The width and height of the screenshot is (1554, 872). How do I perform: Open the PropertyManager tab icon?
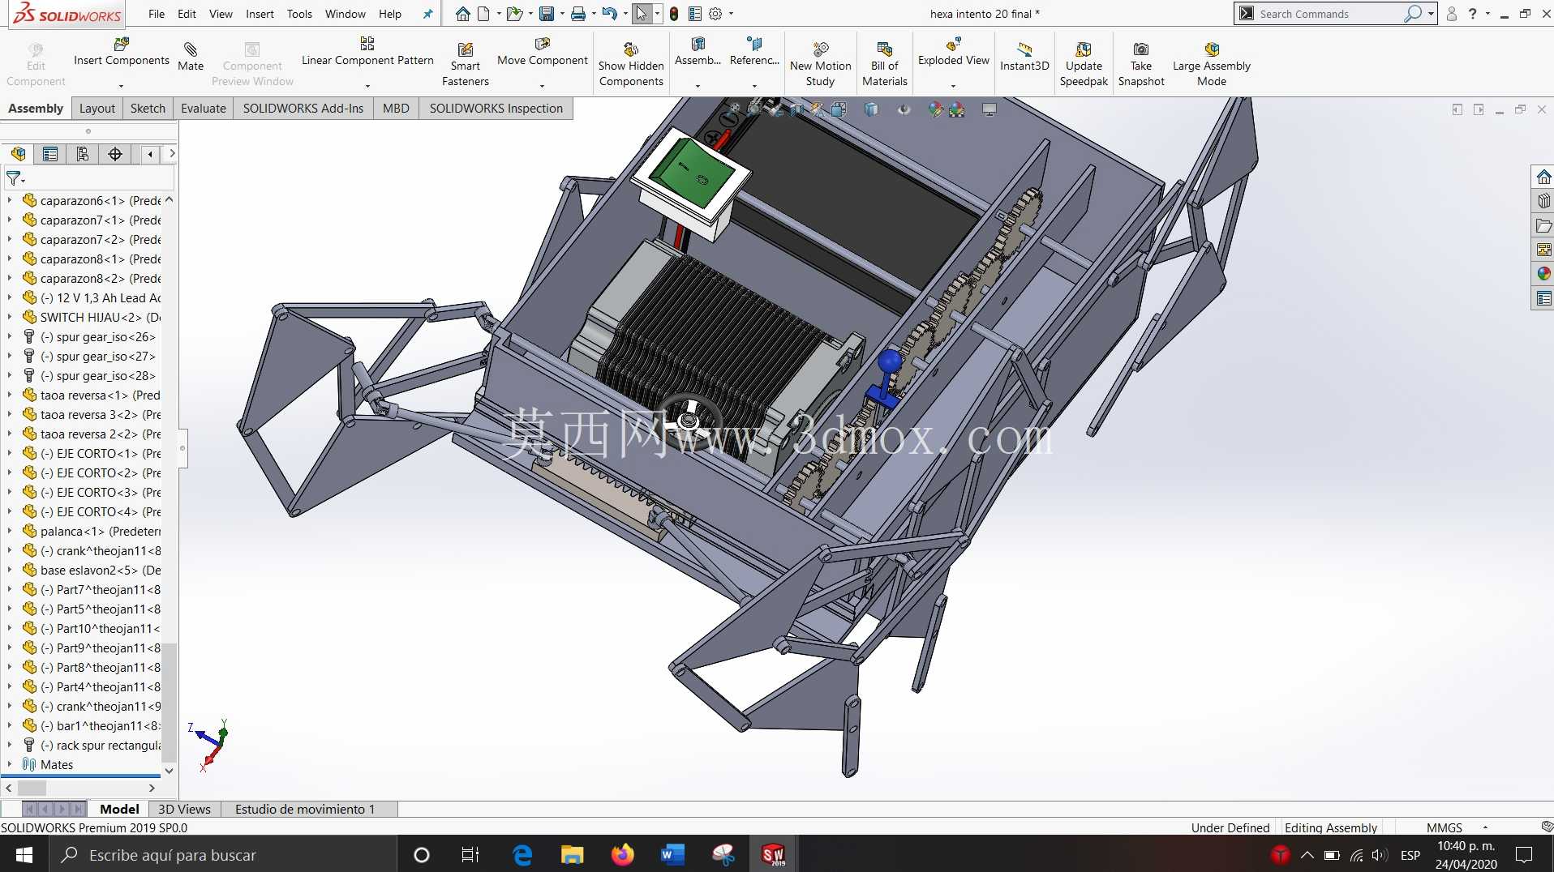pyautogui.click(x=50, y=154)
